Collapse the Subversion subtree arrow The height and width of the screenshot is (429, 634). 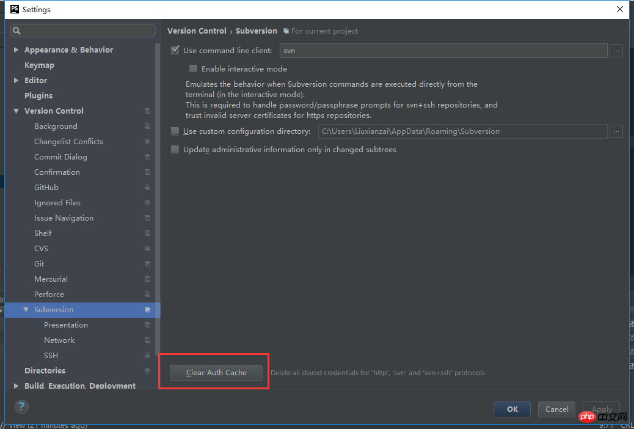(26, 310)
